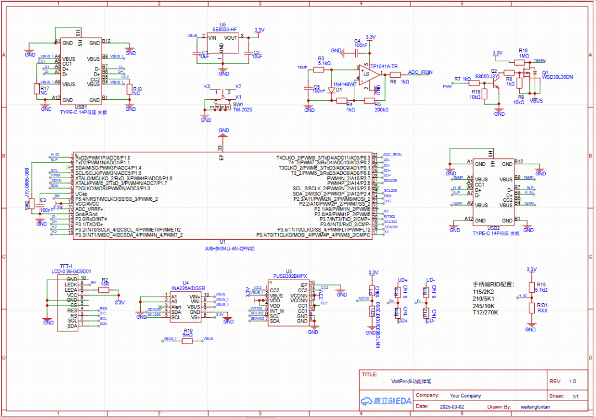Screen dimensions: 596x418
Task: Select the U5 SE8533-HF regulator box
Action: 223,43
